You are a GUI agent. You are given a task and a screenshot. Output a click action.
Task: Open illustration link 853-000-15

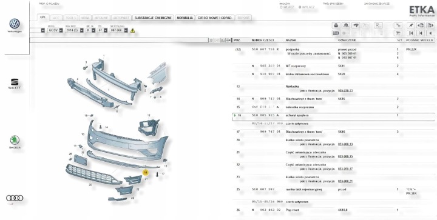coord(345,156)
